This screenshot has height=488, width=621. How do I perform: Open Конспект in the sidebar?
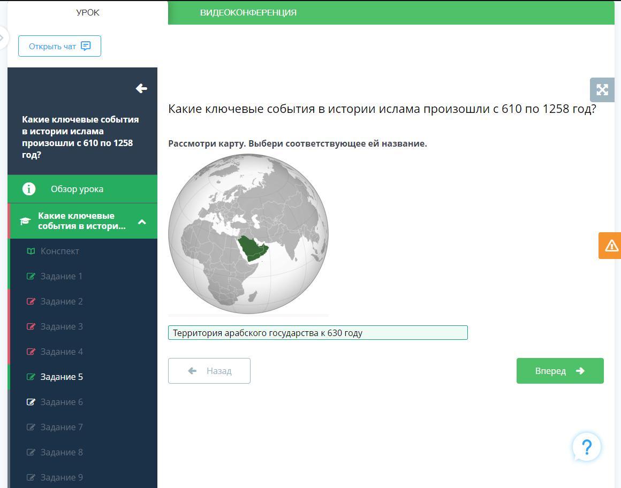60,251
